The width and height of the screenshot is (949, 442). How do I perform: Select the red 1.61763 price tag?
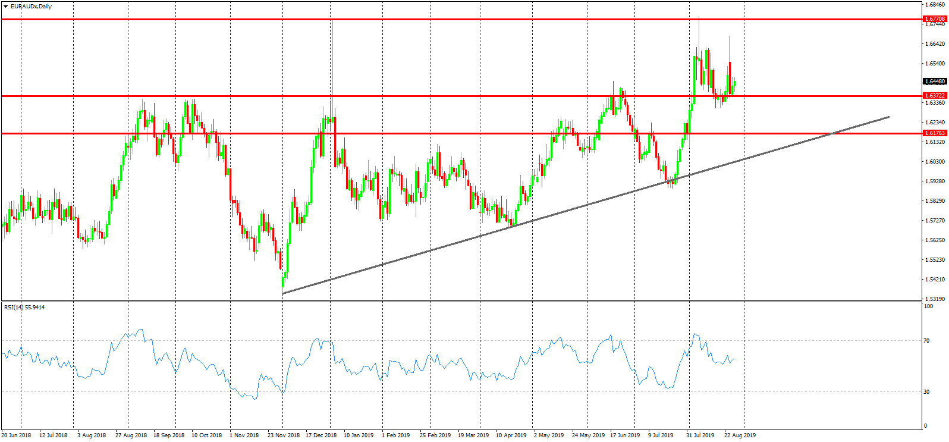tap(935, 133)
